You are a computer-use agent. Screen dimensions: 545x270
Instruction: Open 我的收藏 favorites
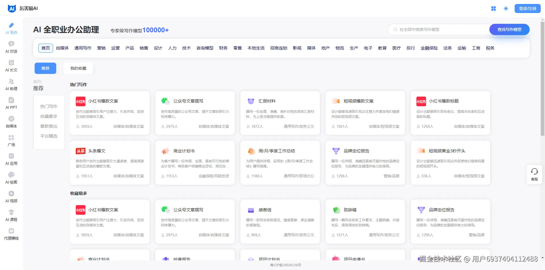click(x=78, y=68)
